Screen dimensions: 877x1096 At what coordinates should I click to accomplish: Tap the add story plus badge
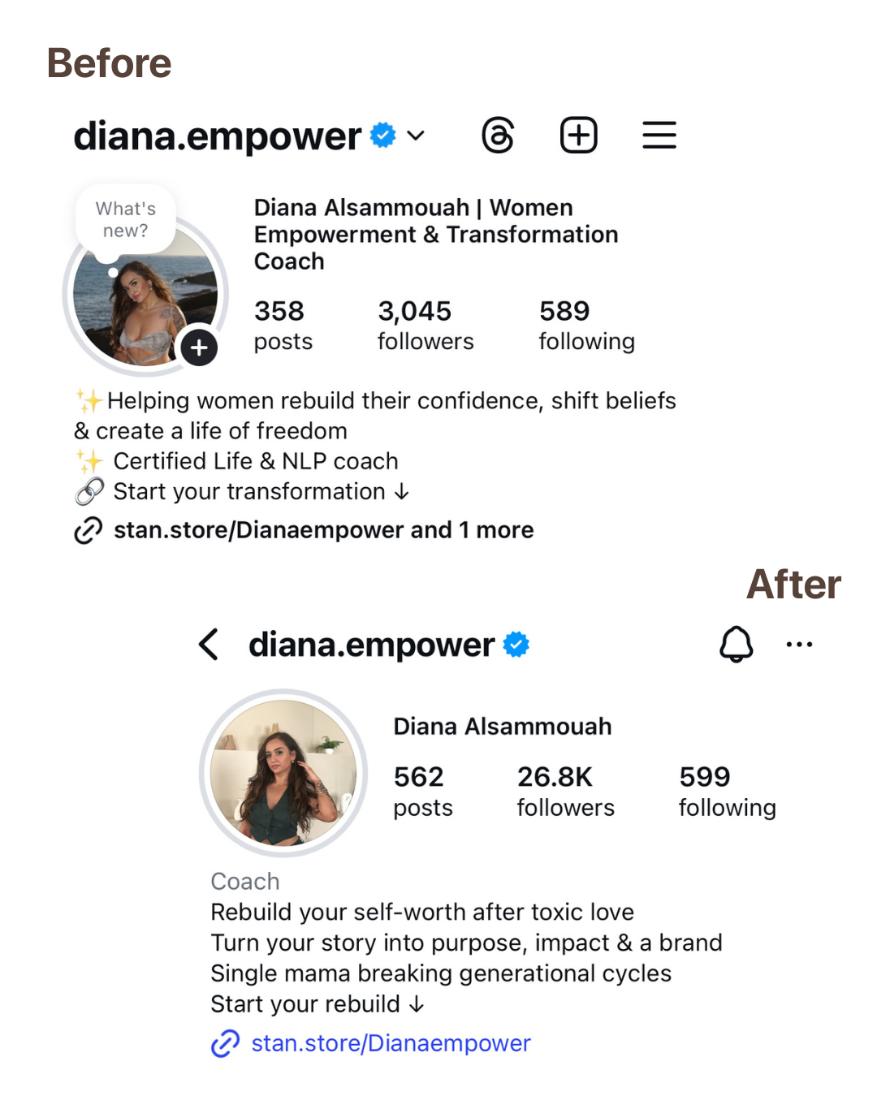click(x=199, y=348)
